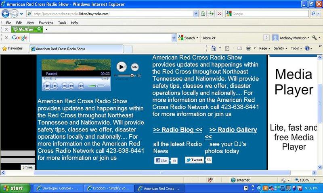Screen dimensions: 323x193
Task: Refresh the page with the green arrows icon
Action: [211, 14]
